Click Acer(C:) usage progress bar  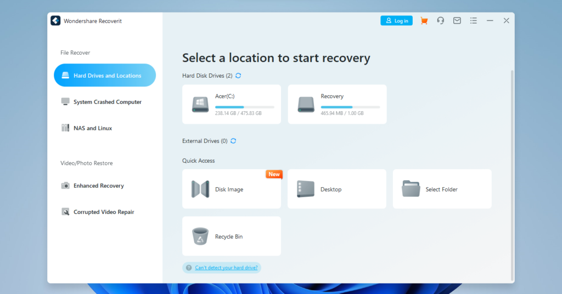point(245,107)
